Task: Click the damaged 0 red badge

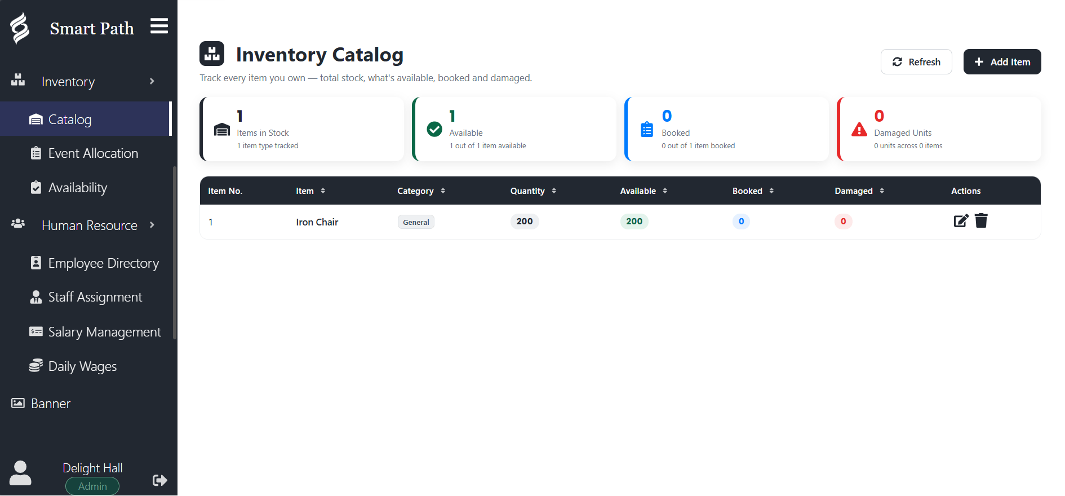Action: 844,222
